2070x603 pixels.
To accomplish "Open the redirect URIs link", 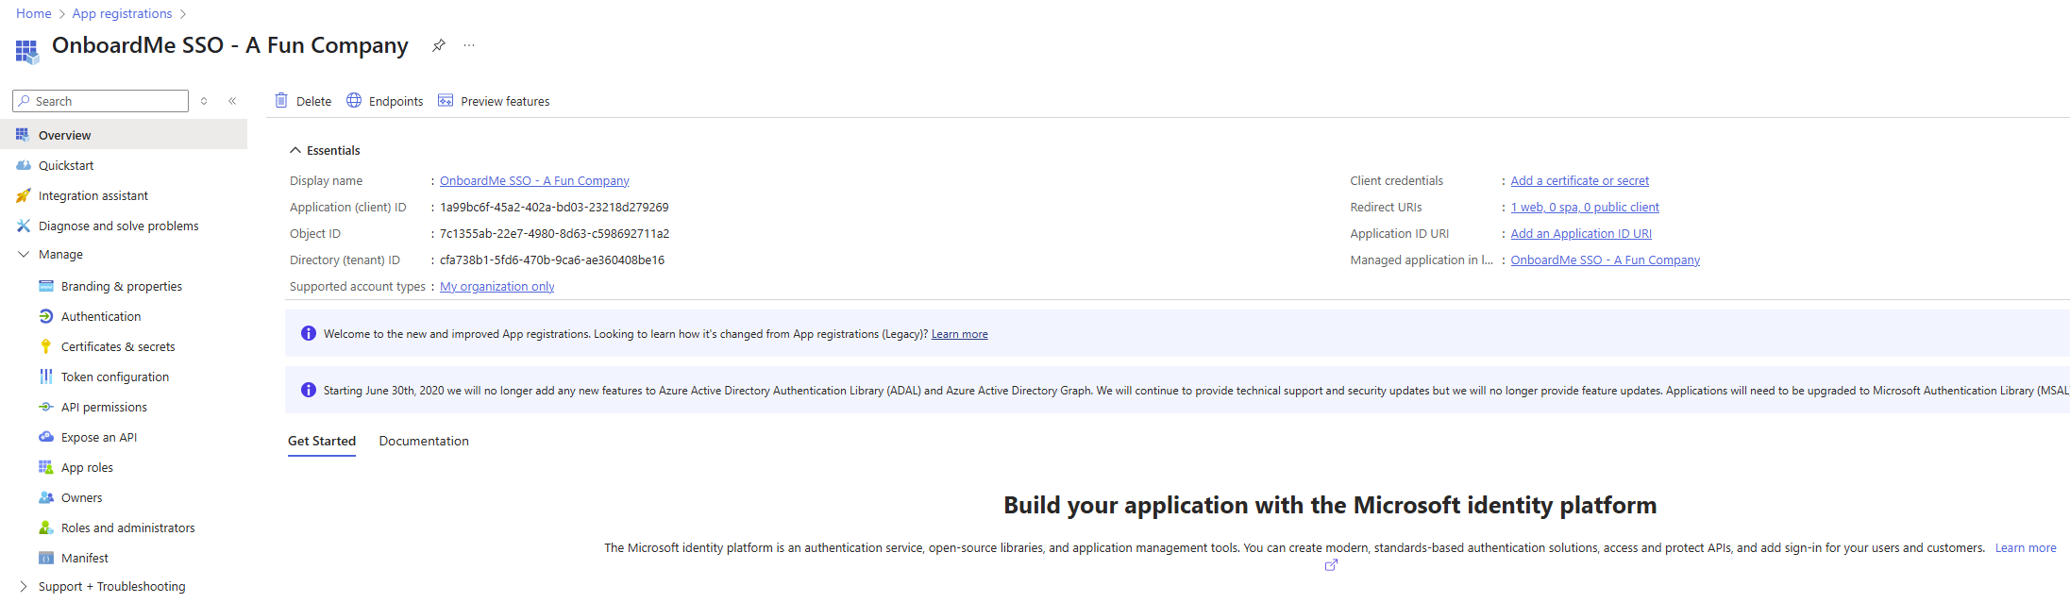I will tap(1584, 207).
